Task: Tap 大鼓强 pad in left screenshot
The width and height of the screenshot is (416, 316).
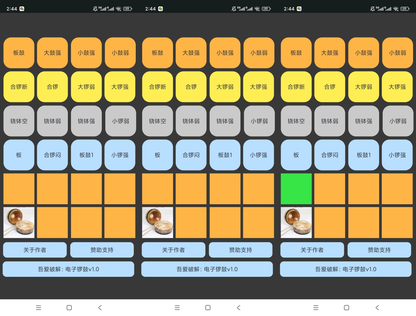Action: [52, 53]
